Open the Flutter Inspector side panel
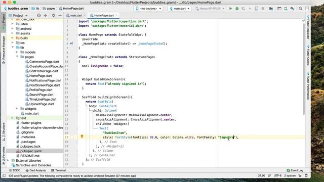This screenshot has height=182, width=324. [x=308, y=27]
